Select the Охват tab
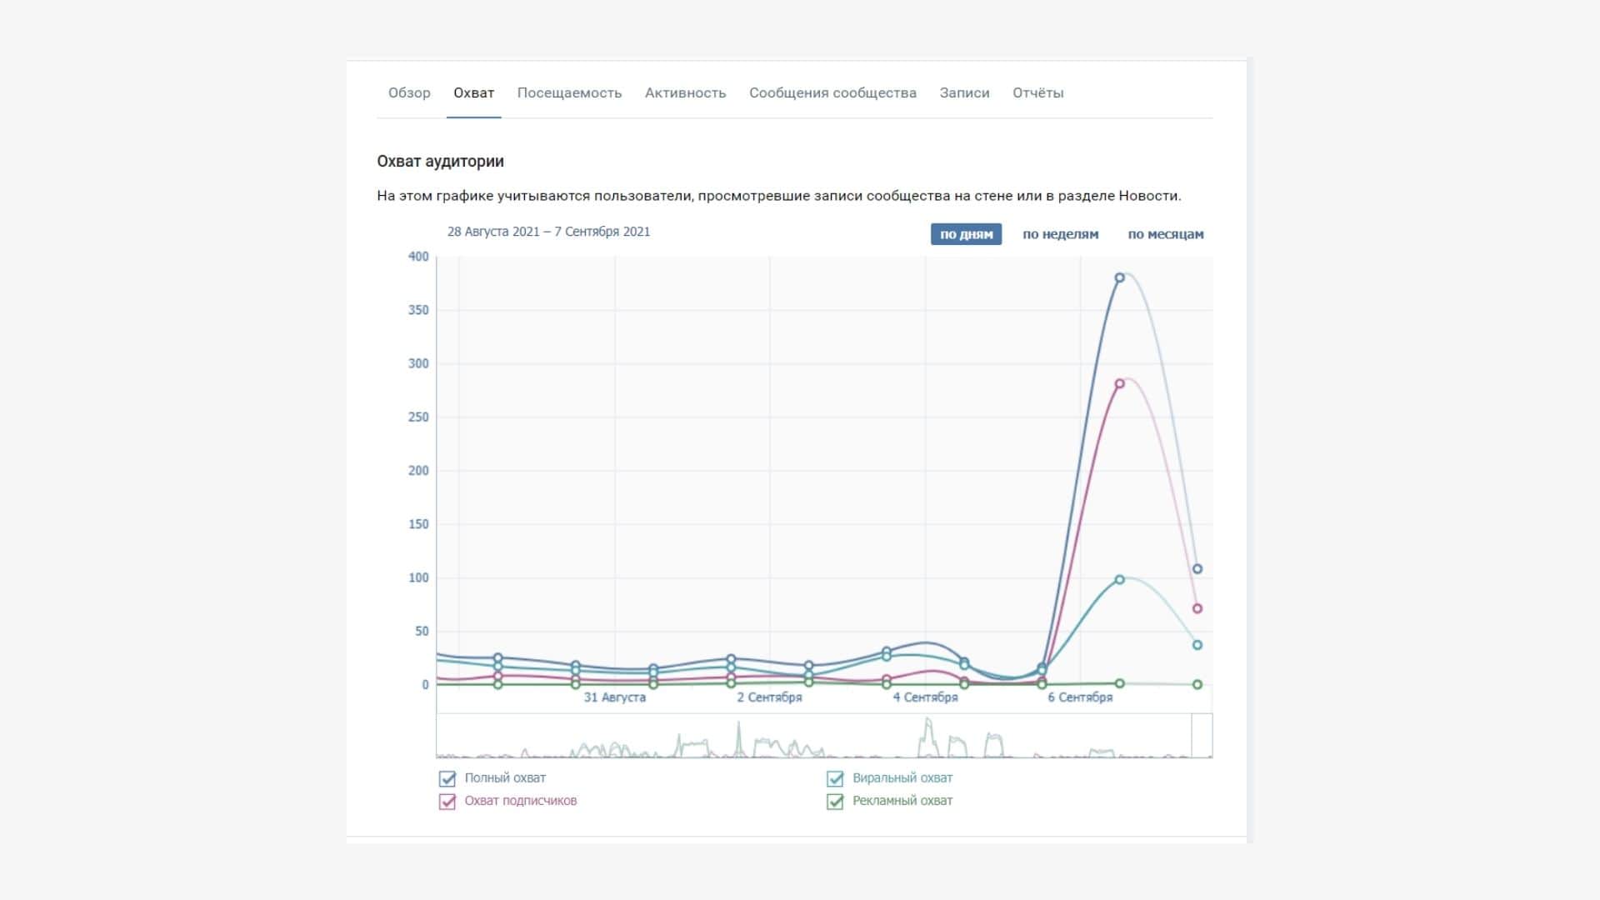 [473, 92]
